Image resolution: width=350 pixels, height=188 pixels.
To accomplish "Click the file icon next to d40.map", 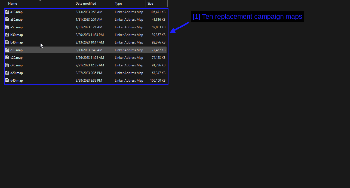I will point(7,81).
